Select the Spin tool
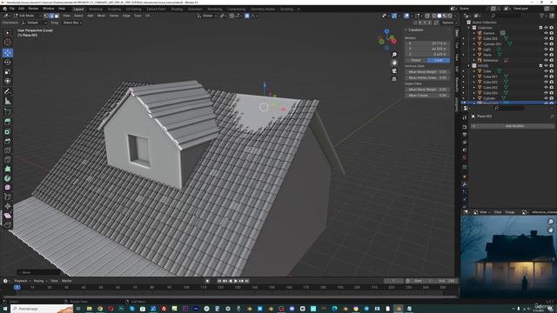The height and width of the screenshot is (313, 557). point(8,178)
